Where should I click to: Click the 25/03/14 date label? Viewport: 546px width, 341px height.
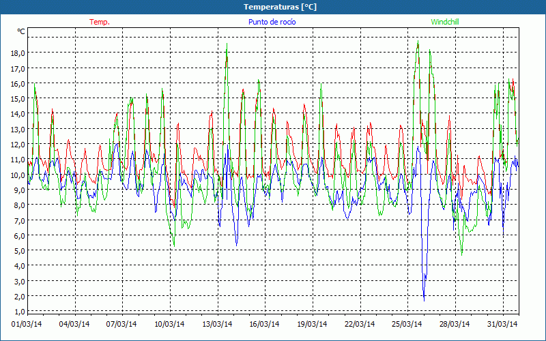tap(407, 324)
